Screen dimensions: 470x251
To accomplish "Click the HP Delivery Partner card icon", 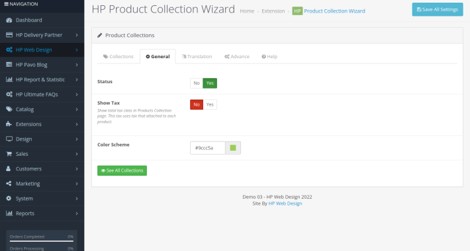I will pos(9,35).
